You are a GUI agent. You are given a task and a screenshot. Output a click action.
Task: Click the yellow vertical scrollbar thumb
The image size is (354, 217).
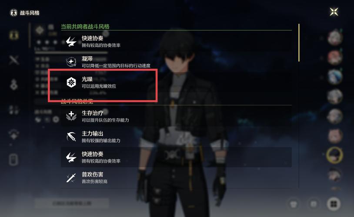pos(299,43)
